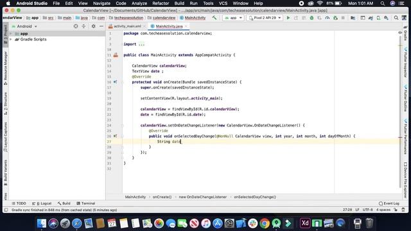Screen dimensions: 411x231
Task: Open the VCS menu
Action: (223, 3)
